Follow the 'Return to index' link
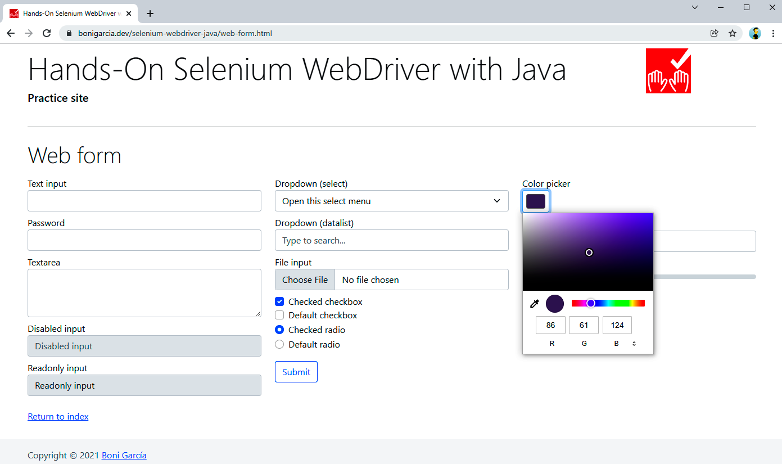 tap(58, 417)
